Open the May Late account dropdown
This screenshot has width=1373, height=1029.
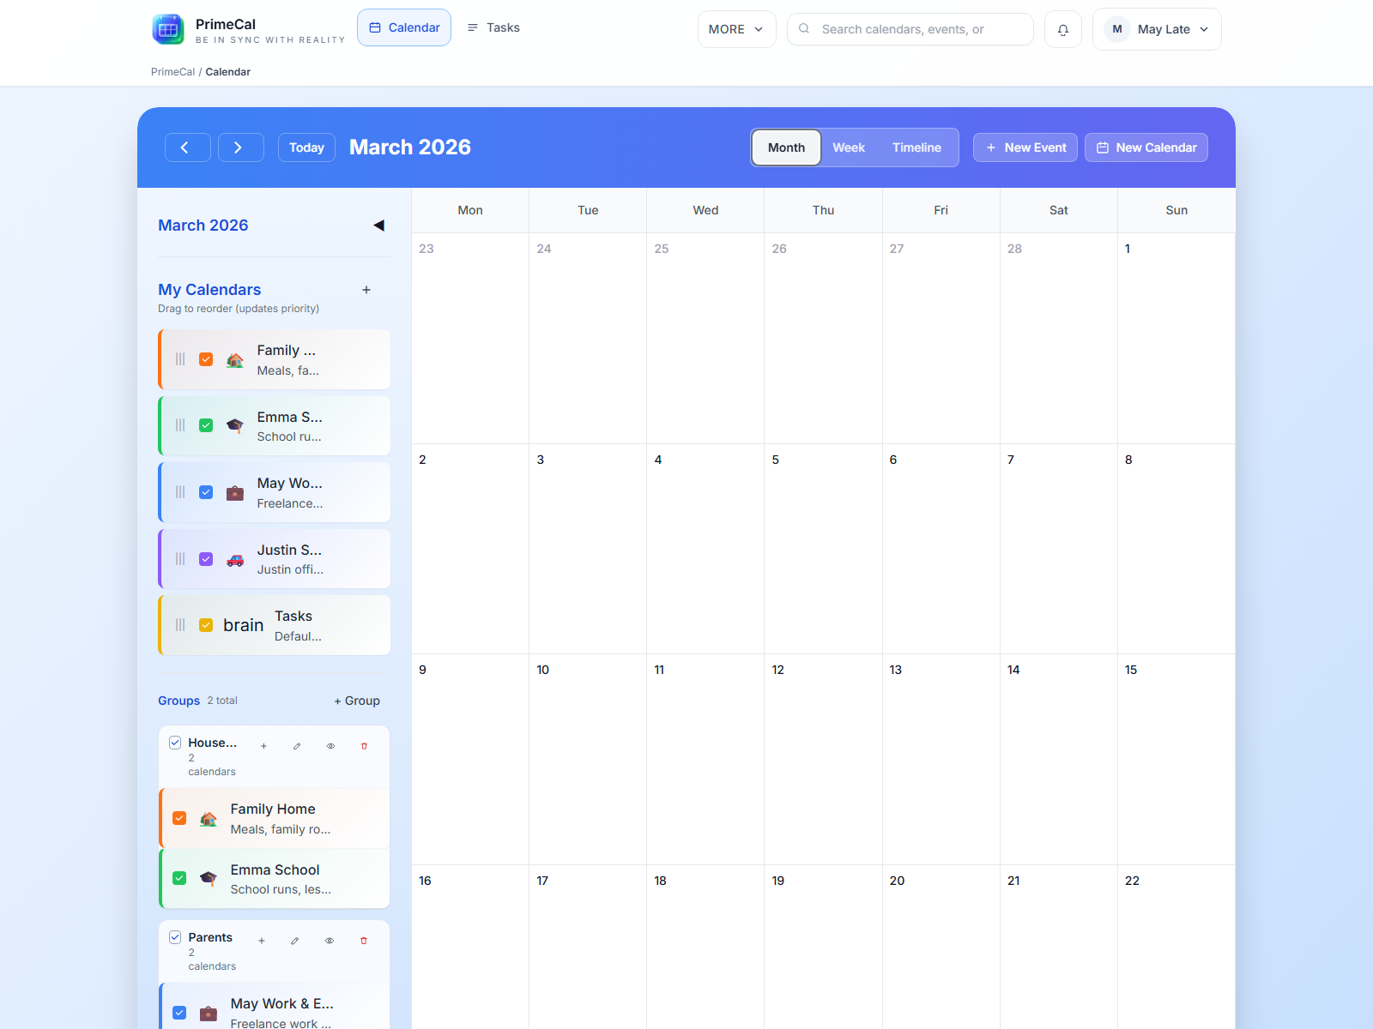[x=1156, y=28]
